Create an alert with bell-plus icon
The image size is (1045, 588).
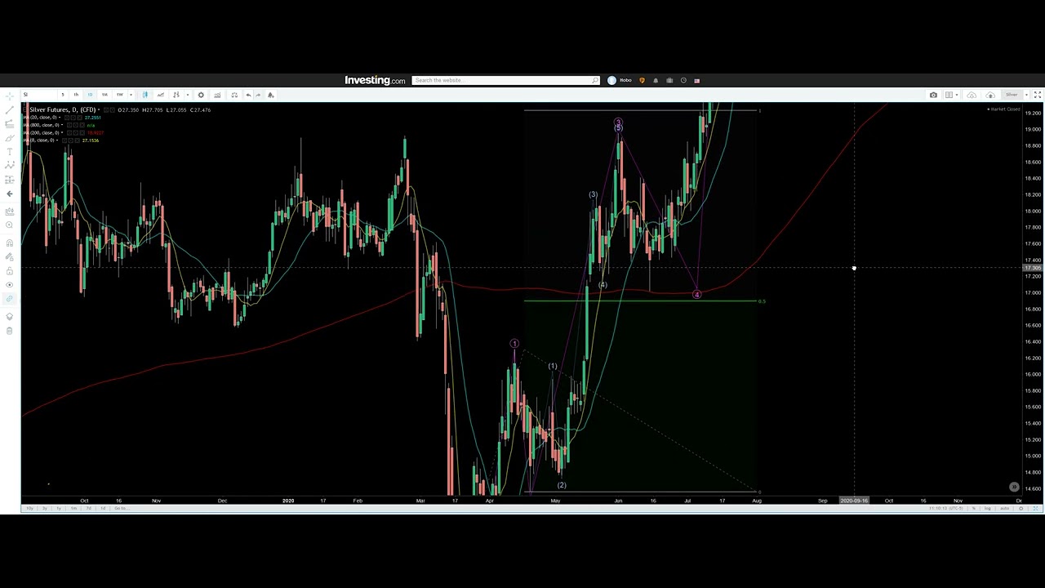coord(271,95)
